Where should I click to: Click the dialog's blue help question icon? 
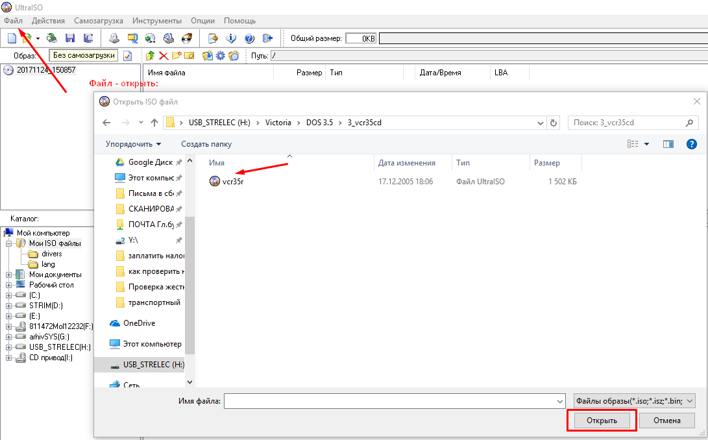click(691, 144)
